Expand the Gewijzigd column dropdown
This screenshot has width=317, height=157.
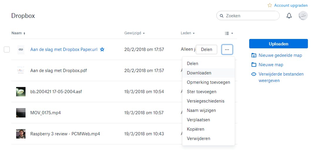pos(135,33)
